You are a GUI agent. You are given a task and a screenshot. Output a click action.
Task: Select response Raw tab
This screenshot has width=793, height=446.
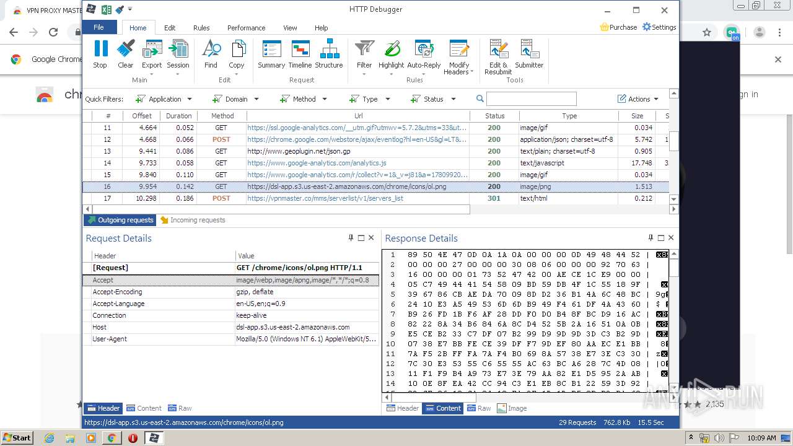(479, 408)
